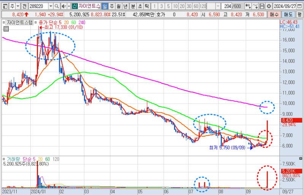Click the 42,858백만 trade amount value
Viewport: 304px width, 195px height.
click(144, 14)
